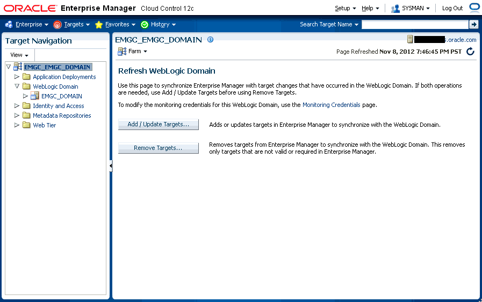Open the Favorites menu

click(120, 24)
